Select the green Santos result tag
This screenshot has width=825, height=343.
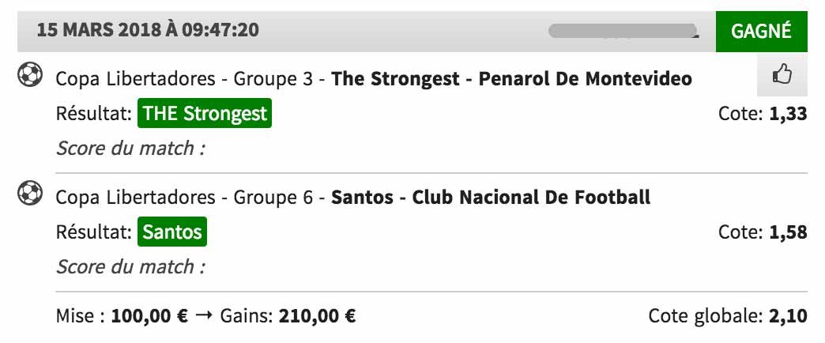pyautogui.click(x=172, y=232)
